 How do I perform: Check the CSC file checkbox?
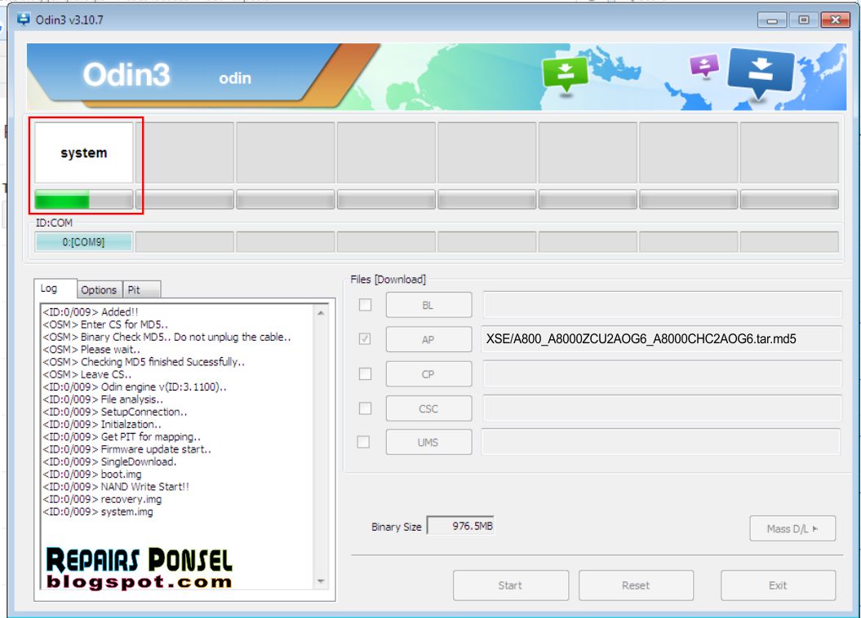click(x=365, y=408)
